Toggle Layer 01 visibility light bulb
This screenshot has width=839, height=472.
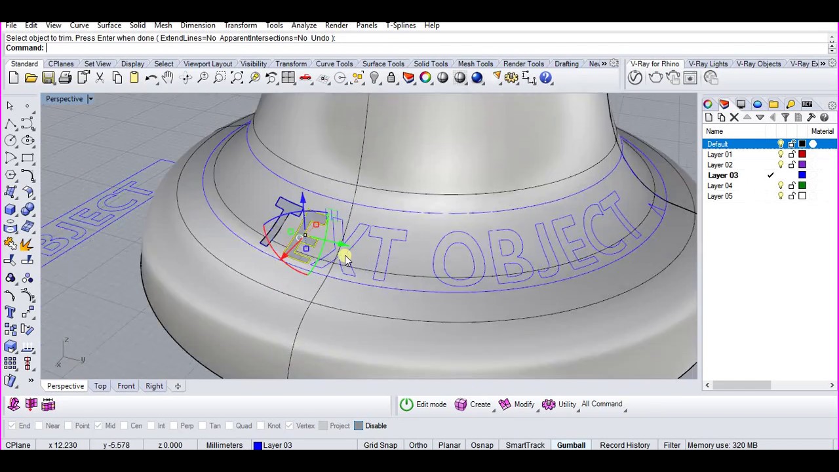[781, 155]
